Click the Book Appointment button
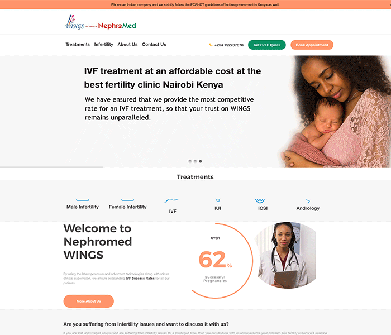 312,45
